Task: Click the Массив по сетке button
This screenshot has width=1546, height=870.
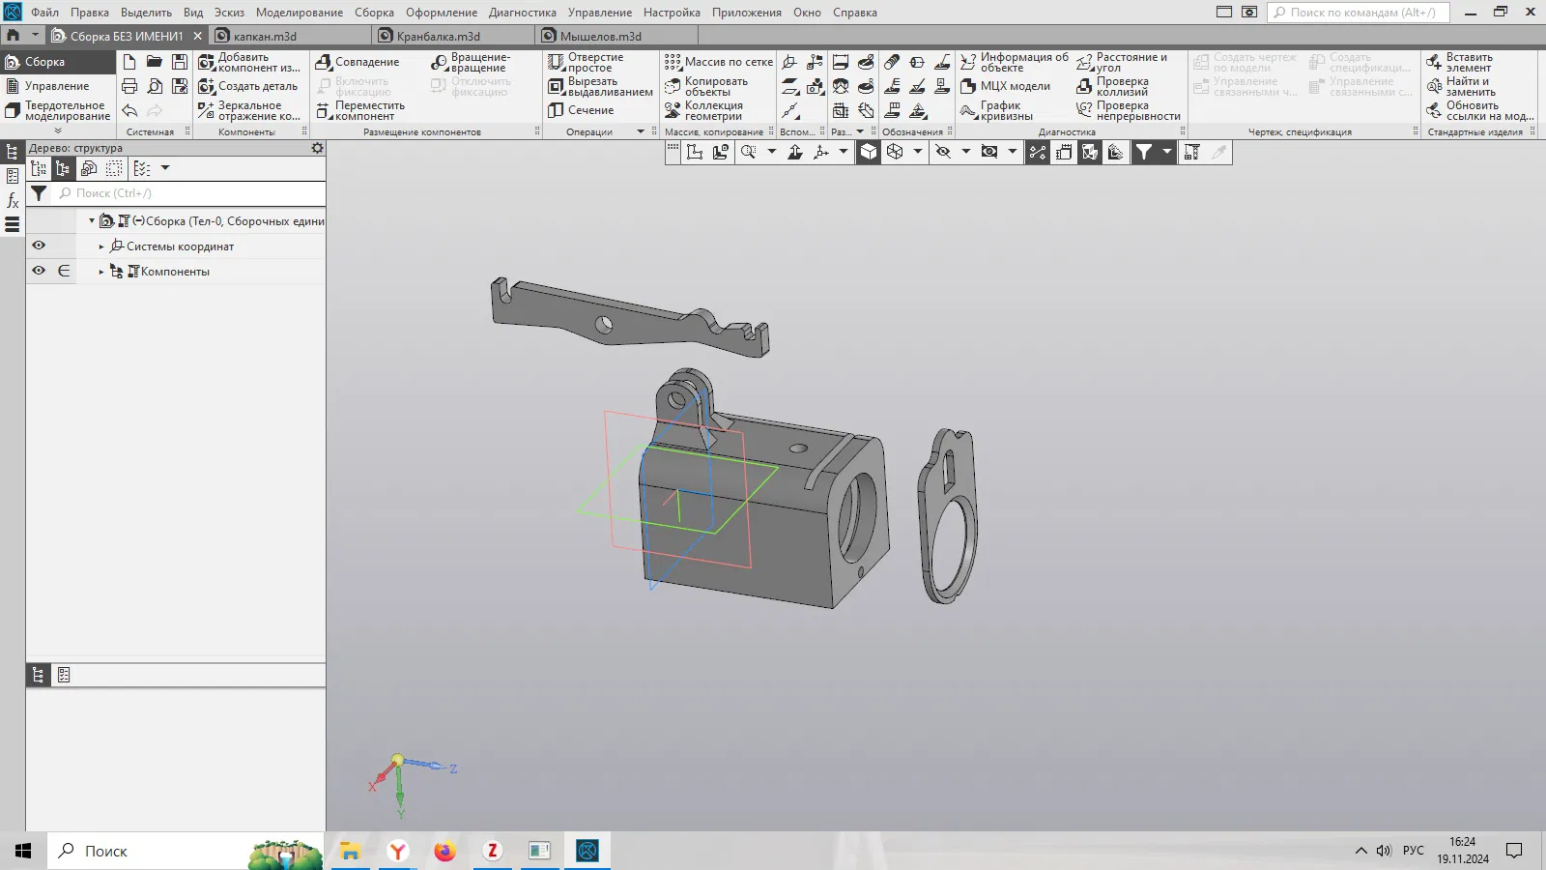Action: pyautogui.click(x=719, y=62)
